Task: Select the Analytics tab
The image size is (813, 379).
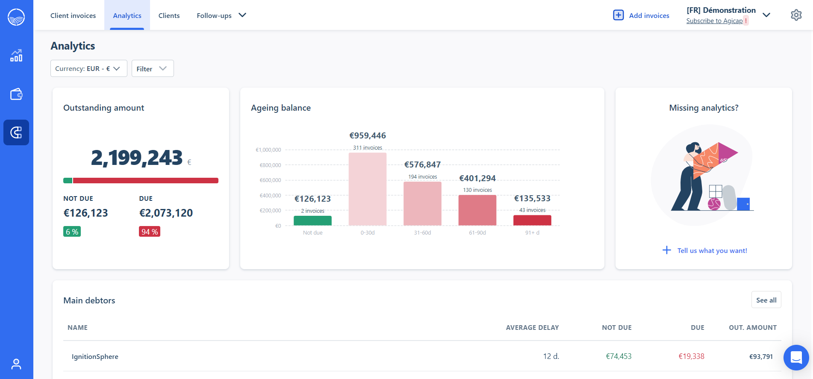Action: click(127, 15)
